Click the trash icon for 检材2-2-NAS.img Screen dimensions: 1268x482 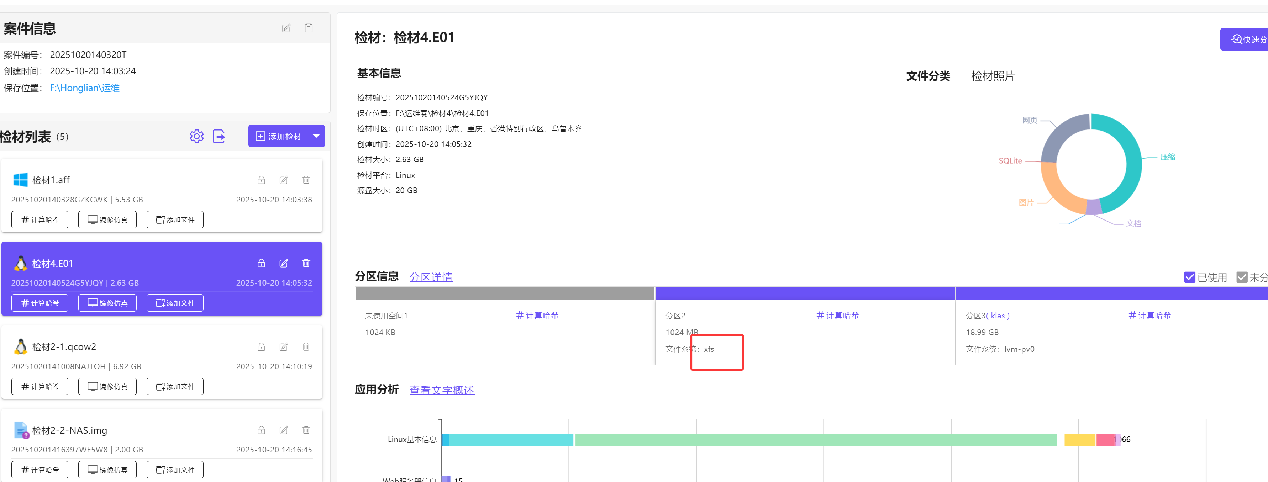click(x=306, y=430)
